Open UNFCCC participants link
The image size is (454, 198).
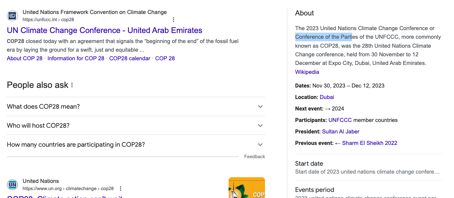340,120
